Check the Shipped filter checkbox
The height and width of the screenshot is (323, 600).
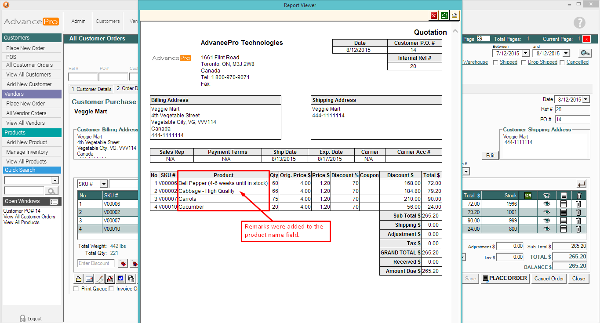tap(495, 62)
